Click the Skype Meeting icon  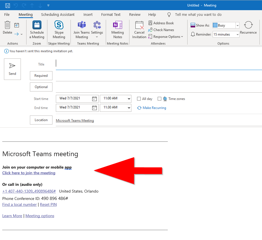59,25
